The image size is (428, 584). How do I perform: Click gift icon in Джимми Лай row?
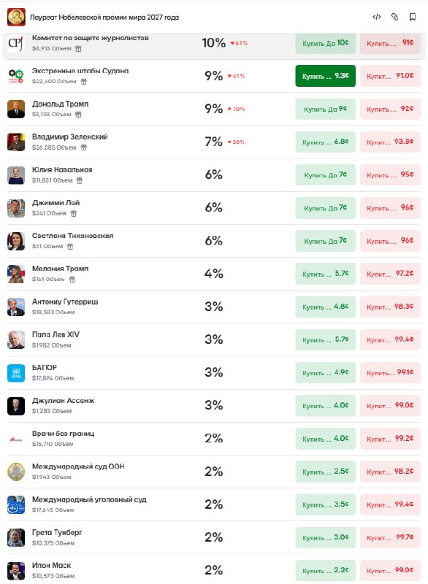[73, 213]
